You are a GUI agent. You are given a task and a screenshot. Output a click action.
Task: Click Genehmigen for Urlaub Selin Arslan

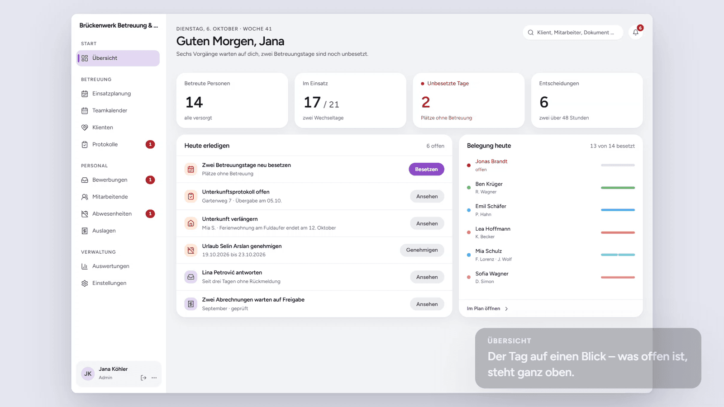[422, 250]
